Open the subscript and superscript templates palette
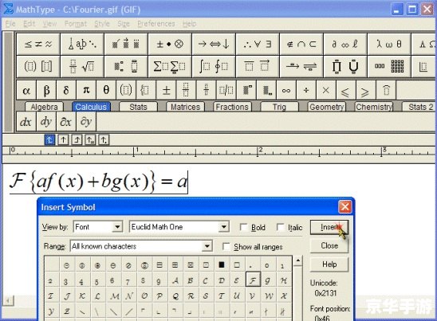 (126, 66)
